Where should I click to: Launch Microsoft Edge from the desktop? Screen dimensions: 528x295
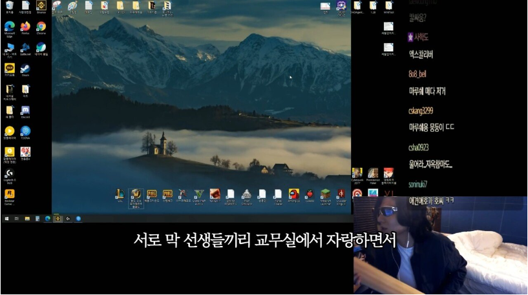tap(10, 29)
